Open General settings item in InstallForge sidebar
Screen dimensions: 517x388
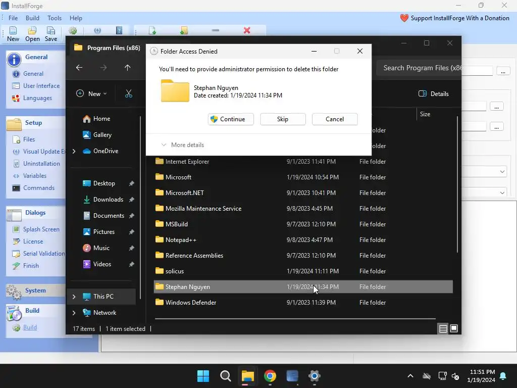click(x=33, y=74)
